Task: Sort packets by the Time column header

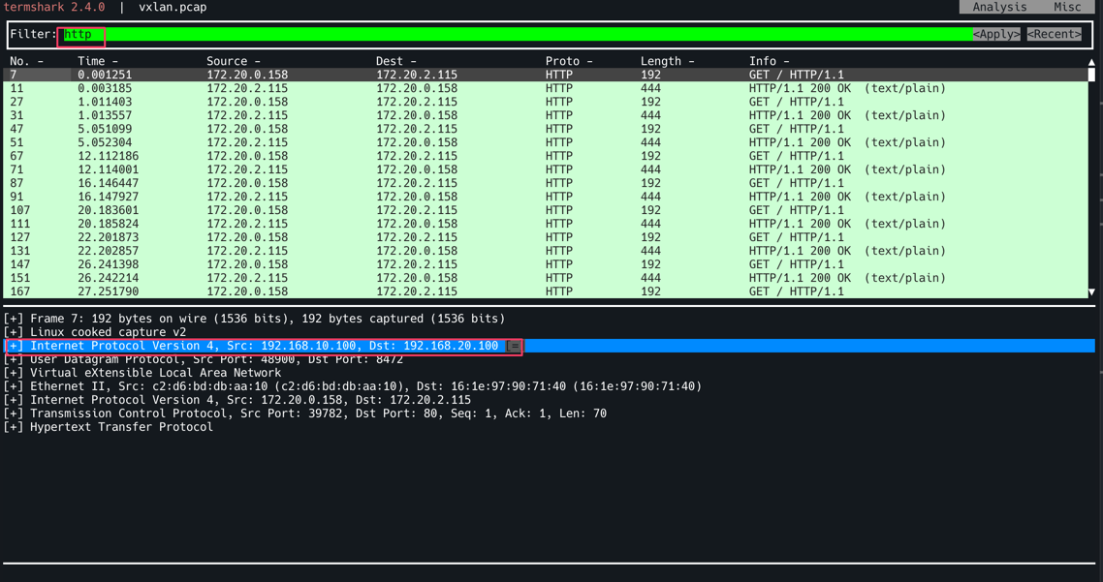Action: (97, 61)
